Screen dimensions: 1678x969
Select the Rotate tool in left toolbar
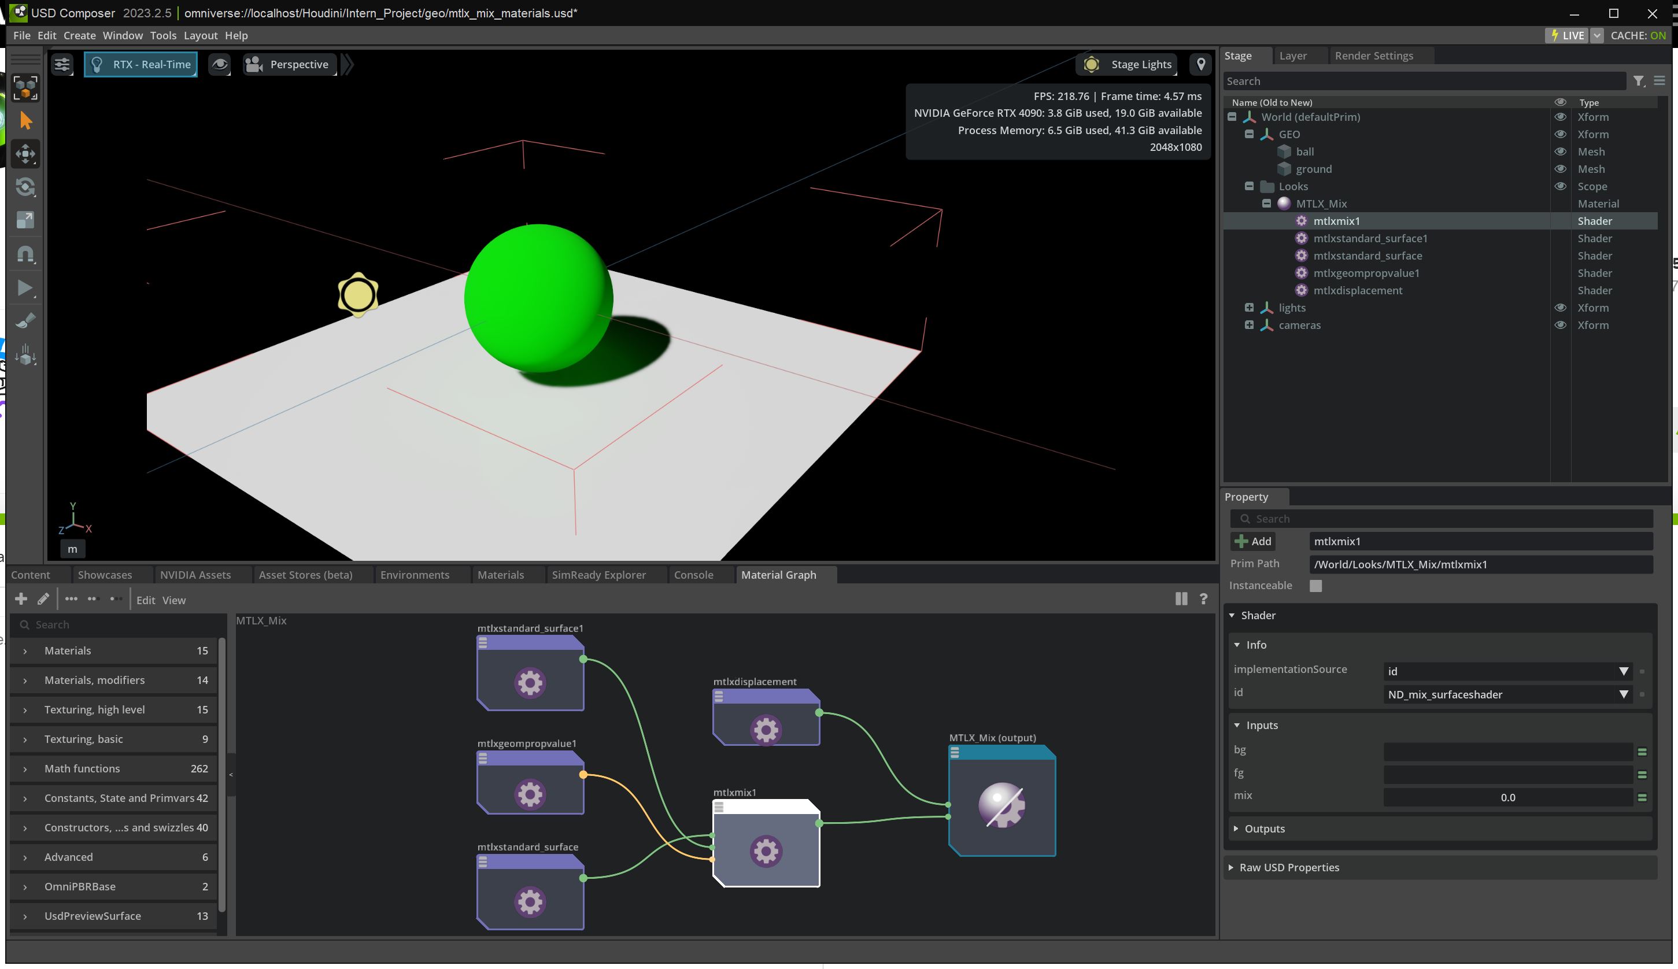click(x=25, y=187)
